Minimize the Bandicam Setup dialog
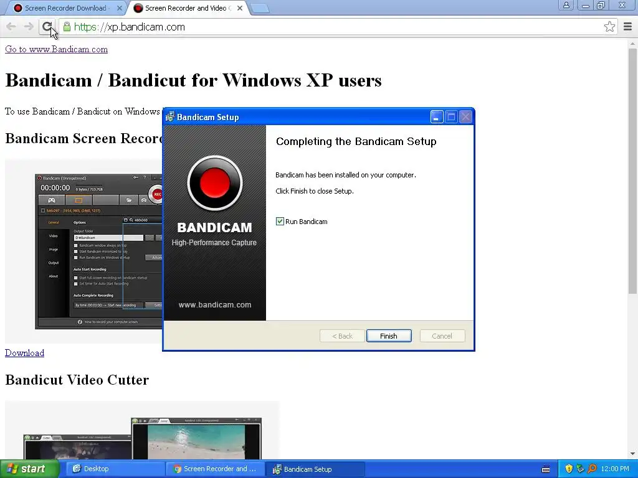 (x=437, y=117)
